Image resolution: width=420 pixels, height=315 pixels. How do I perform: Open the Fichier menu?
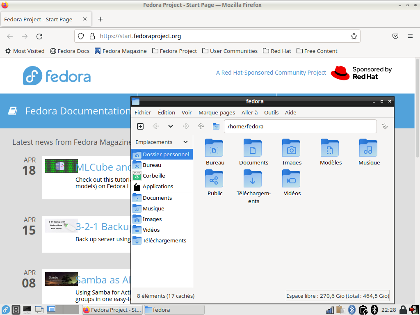click(x=143, y=112)
